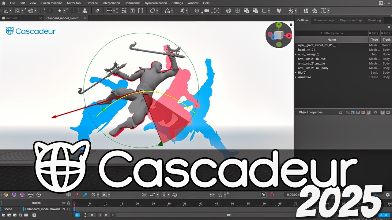Select the axis manipulator tool icon
392x220 pixels.
click(6, 11)
